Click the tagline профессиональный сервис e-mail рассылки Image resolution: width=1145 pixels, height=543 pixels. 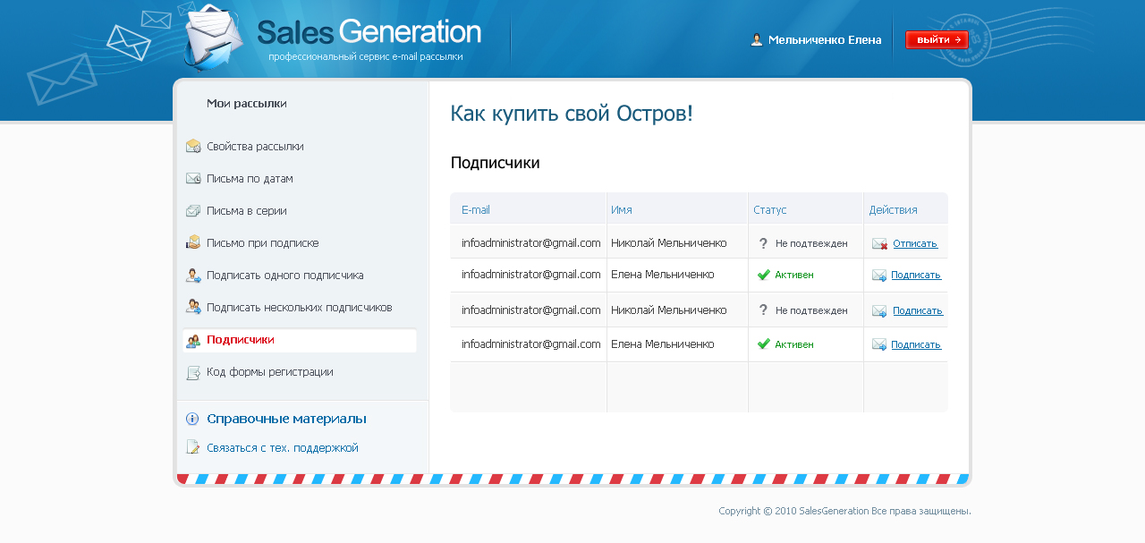click(x=366, y=56)
